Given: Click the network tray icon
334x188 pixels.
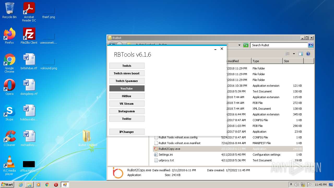Looking at the screenshot, I should (303, 185).
